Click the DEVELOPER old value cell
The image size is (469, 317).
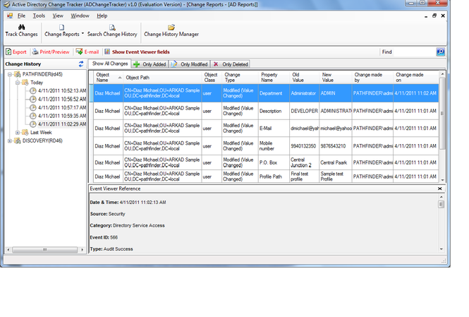click(304, 111)
